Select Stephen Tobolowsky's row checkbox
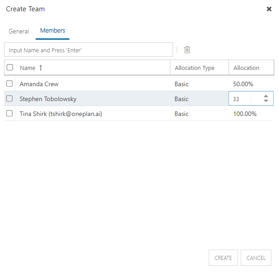 tap(9, 98)
